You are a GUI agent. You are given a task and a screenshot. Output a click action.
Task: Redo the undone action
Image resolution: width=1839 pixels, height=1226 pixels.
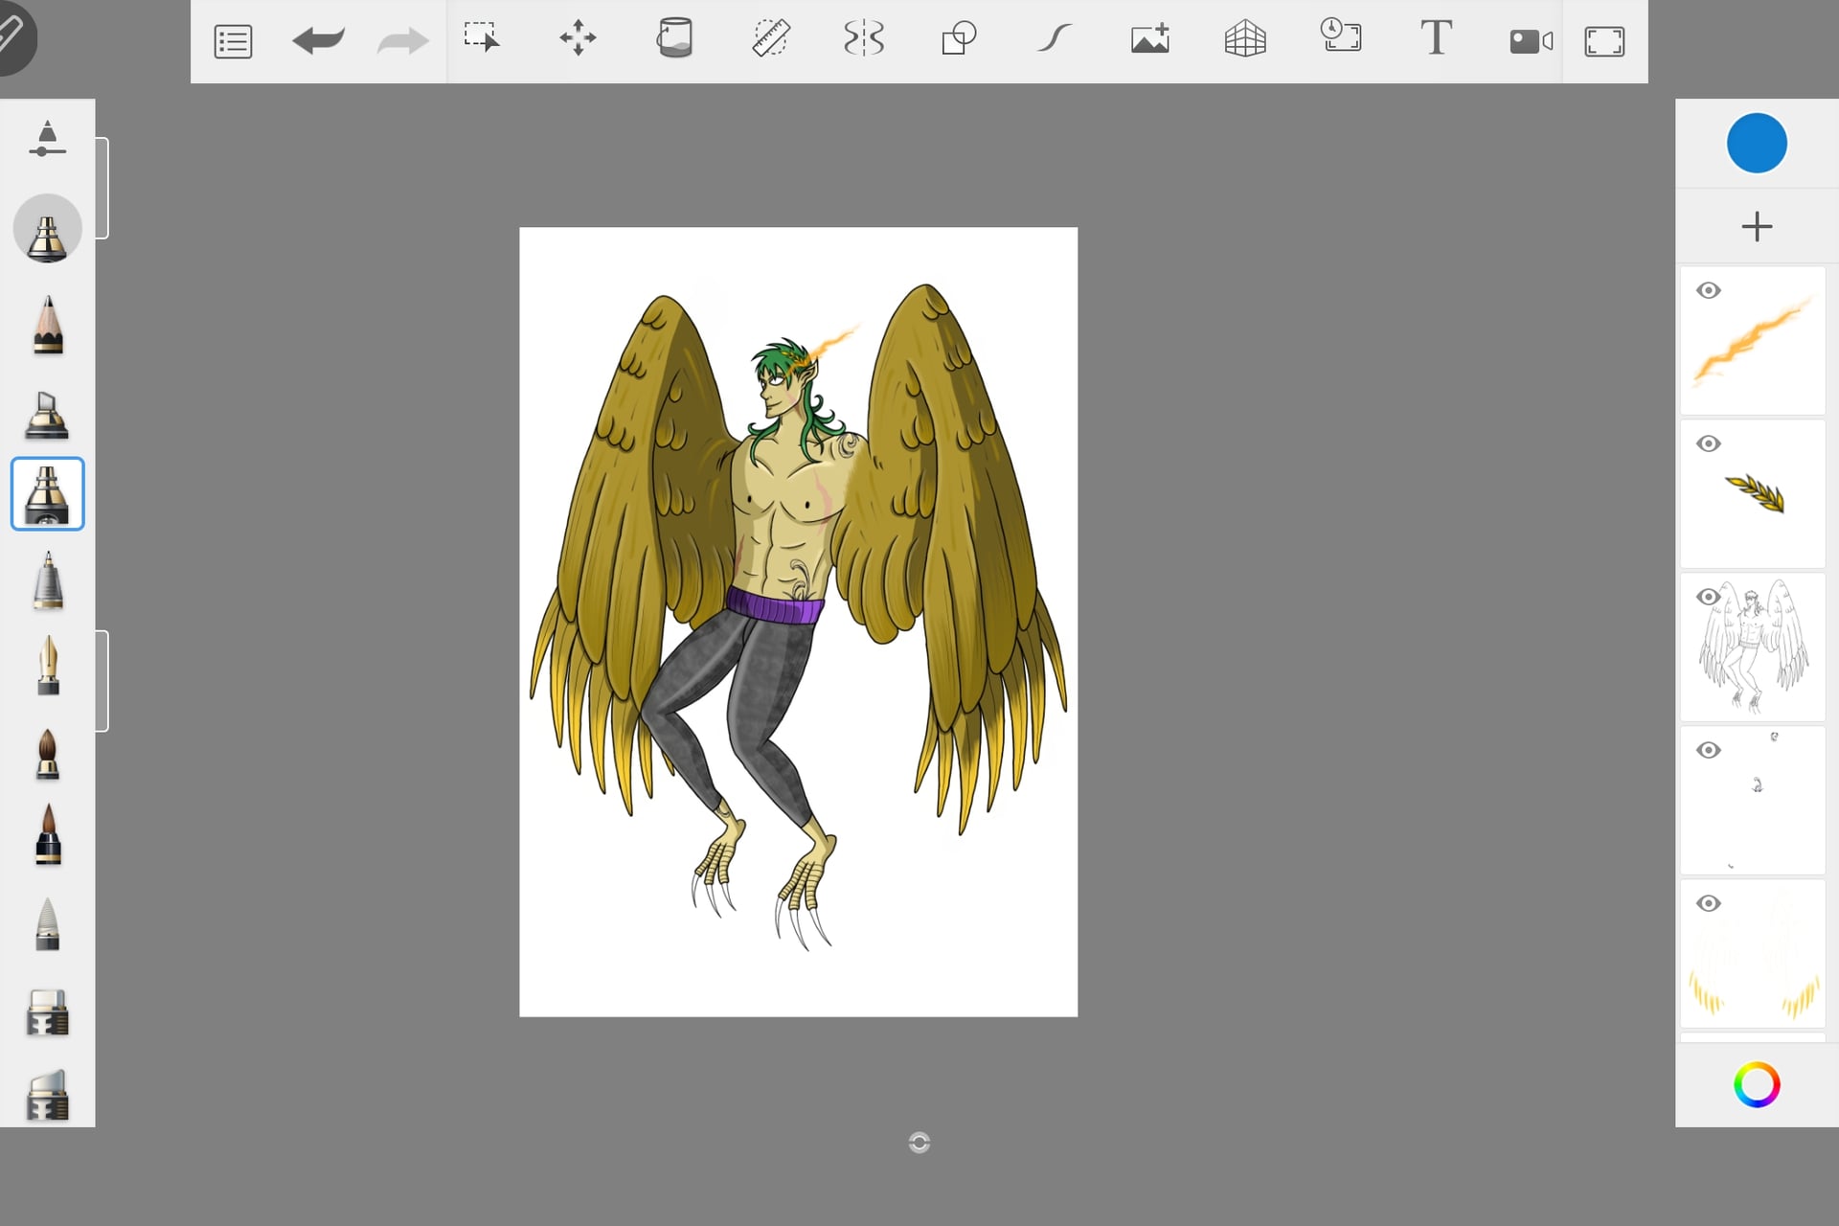pos(402,40)
